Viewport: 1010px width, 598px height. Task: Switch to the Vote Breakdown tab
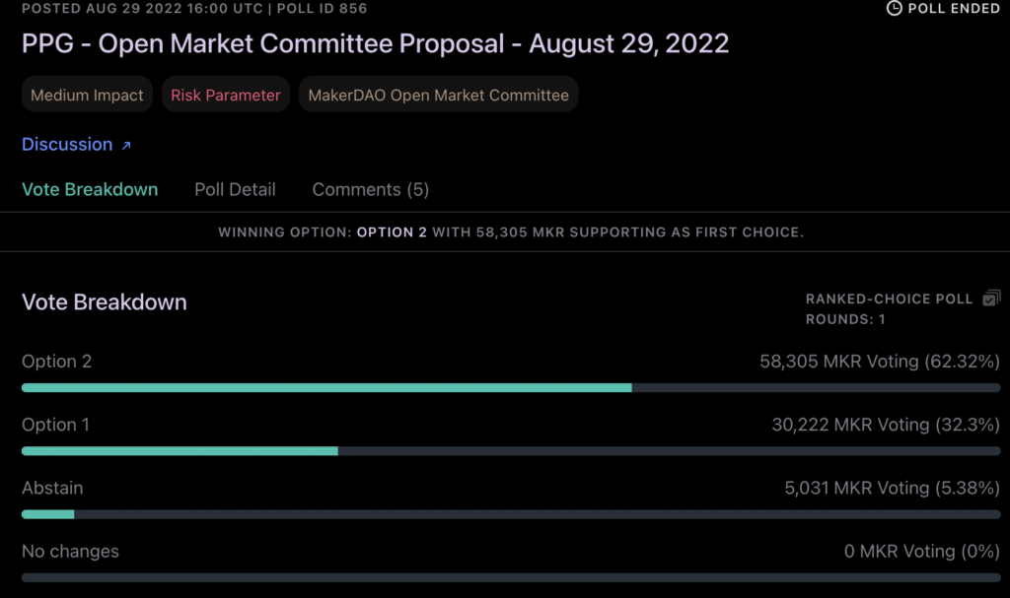click(x=90, y=189)
